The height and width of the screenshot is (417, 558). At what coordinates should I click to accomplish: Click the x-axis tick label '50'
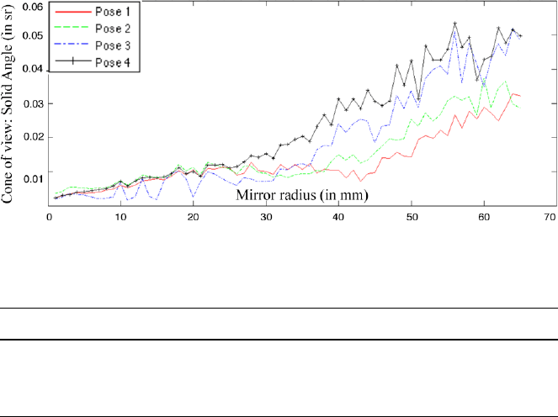[x=412, y=217]
